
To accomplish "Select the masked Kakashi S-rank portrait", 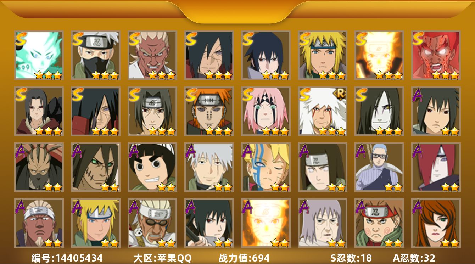I will (x=95, y=55).
